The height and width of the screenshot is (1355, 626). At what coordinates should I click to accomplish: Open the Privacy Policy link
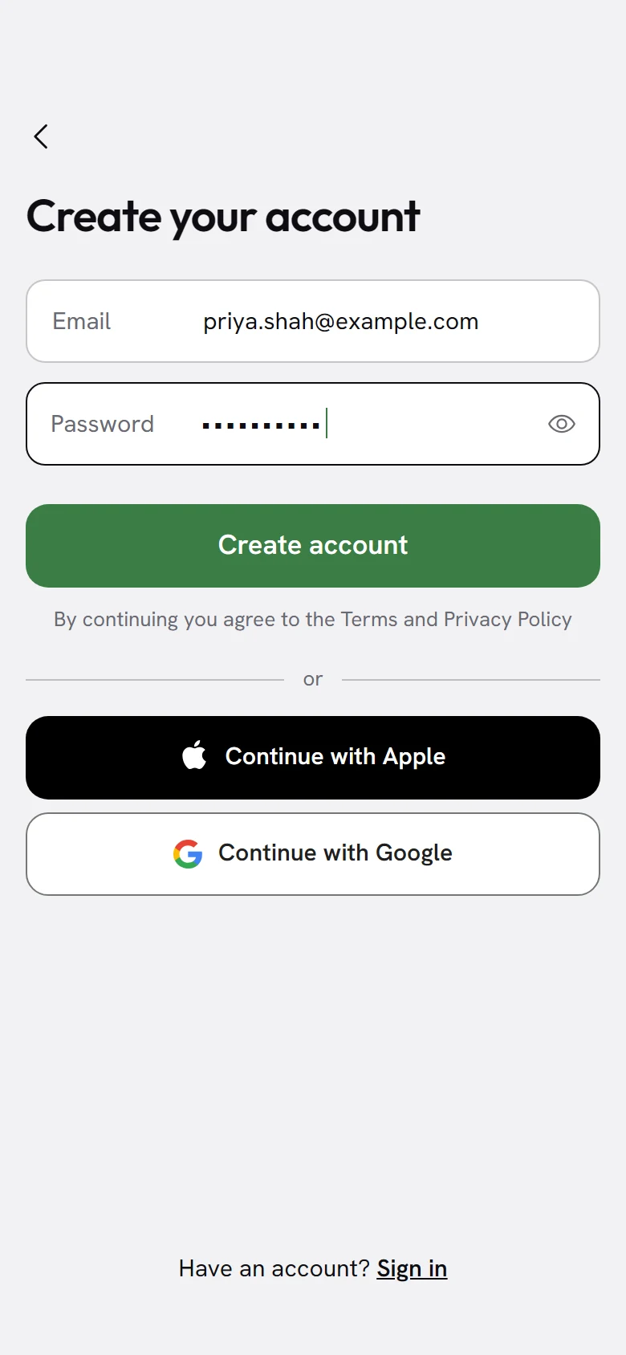click(508, 620)
